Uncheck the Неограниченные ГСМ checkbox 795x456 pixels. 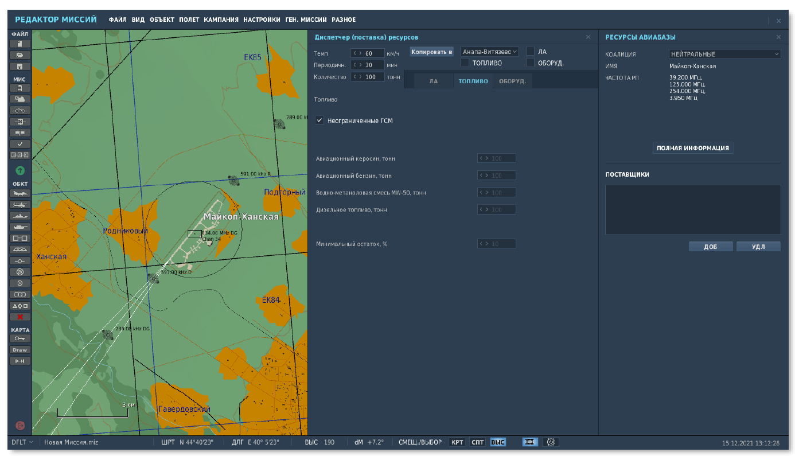click(320, 120)
